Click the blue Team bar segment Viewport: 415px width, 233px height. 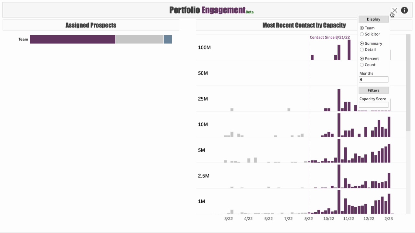pyautogui.click(x=168, y=39)
